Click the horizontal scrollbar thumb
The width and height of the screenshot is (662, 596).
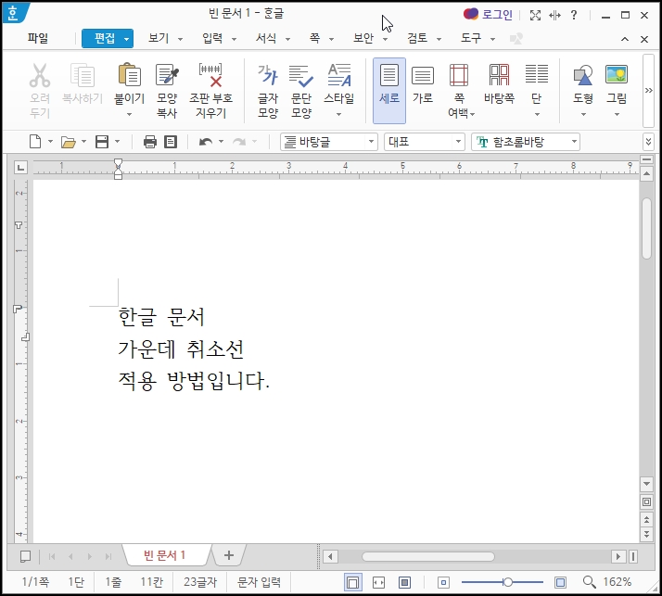pos(428,556)
